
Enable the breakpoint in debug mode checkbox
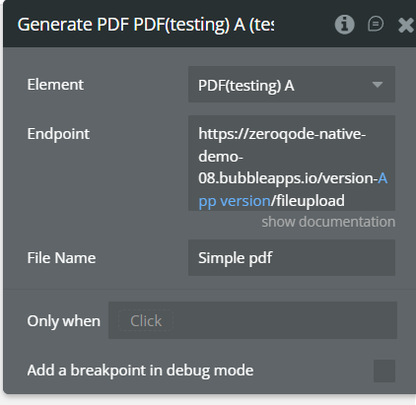pos(384,371)
